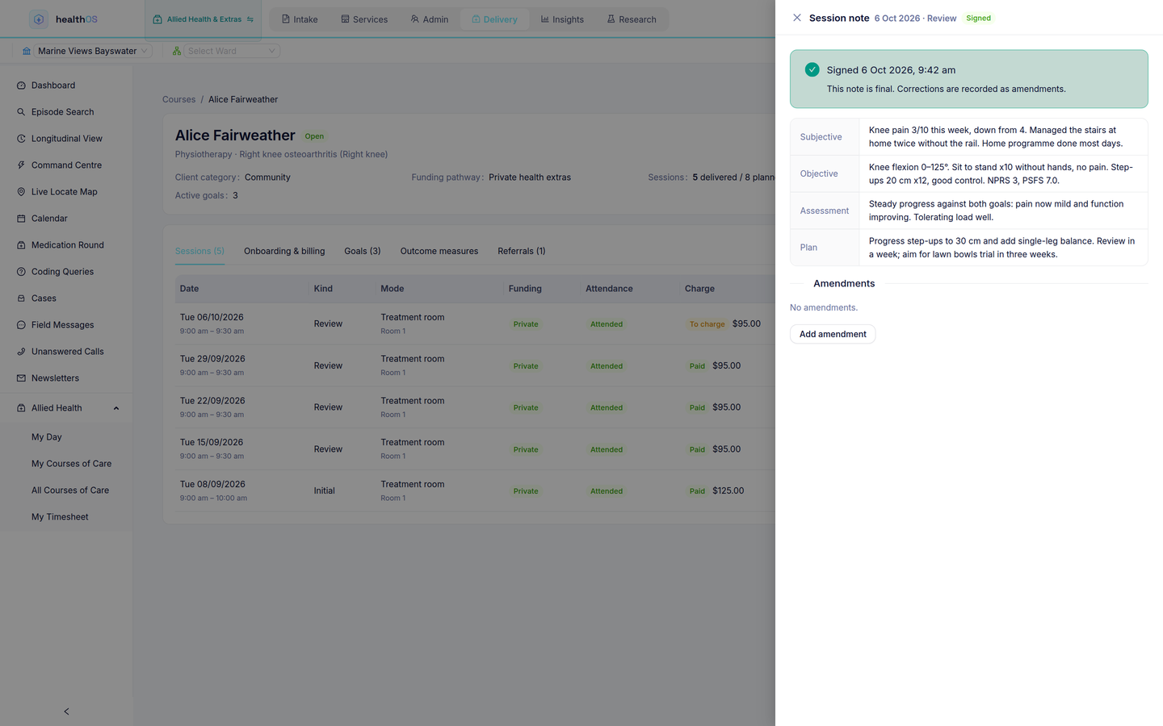Click the Dashboard sidebar icon
Screen dimensions: 1163x726
point(21,86)
